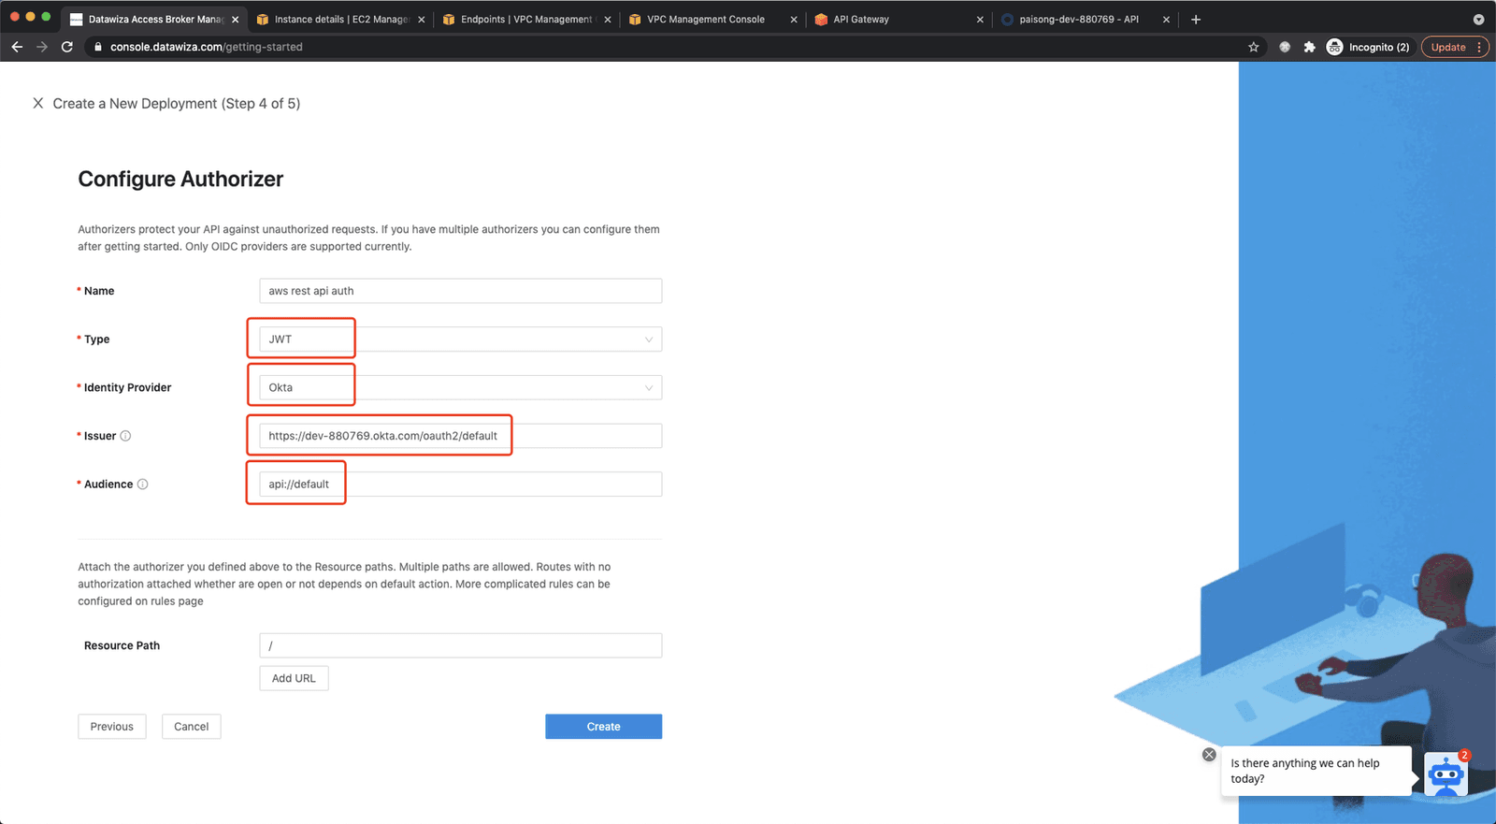Click the Audience info icon
The height and width of the screenshot is (824, 1496).
[142, 484]
